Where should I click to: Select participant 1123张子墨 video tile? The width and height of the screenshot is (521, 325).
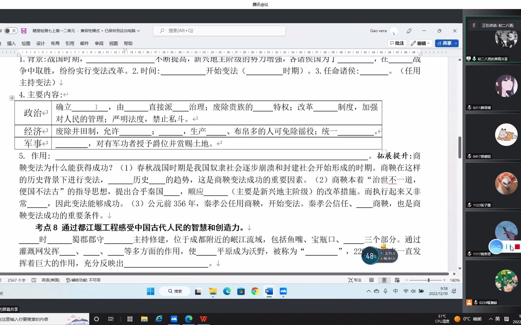[493, 186]
